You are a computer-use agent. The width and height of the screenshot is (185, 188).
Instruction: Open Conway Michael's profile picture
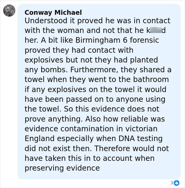(9, 11)
